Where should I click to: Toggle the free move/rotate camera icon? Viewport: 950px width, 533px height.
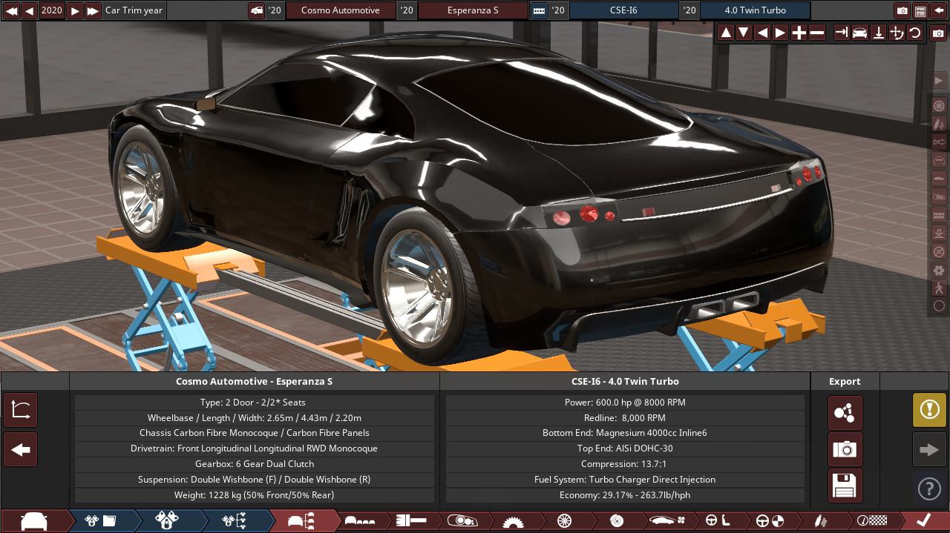coord(897,33)
